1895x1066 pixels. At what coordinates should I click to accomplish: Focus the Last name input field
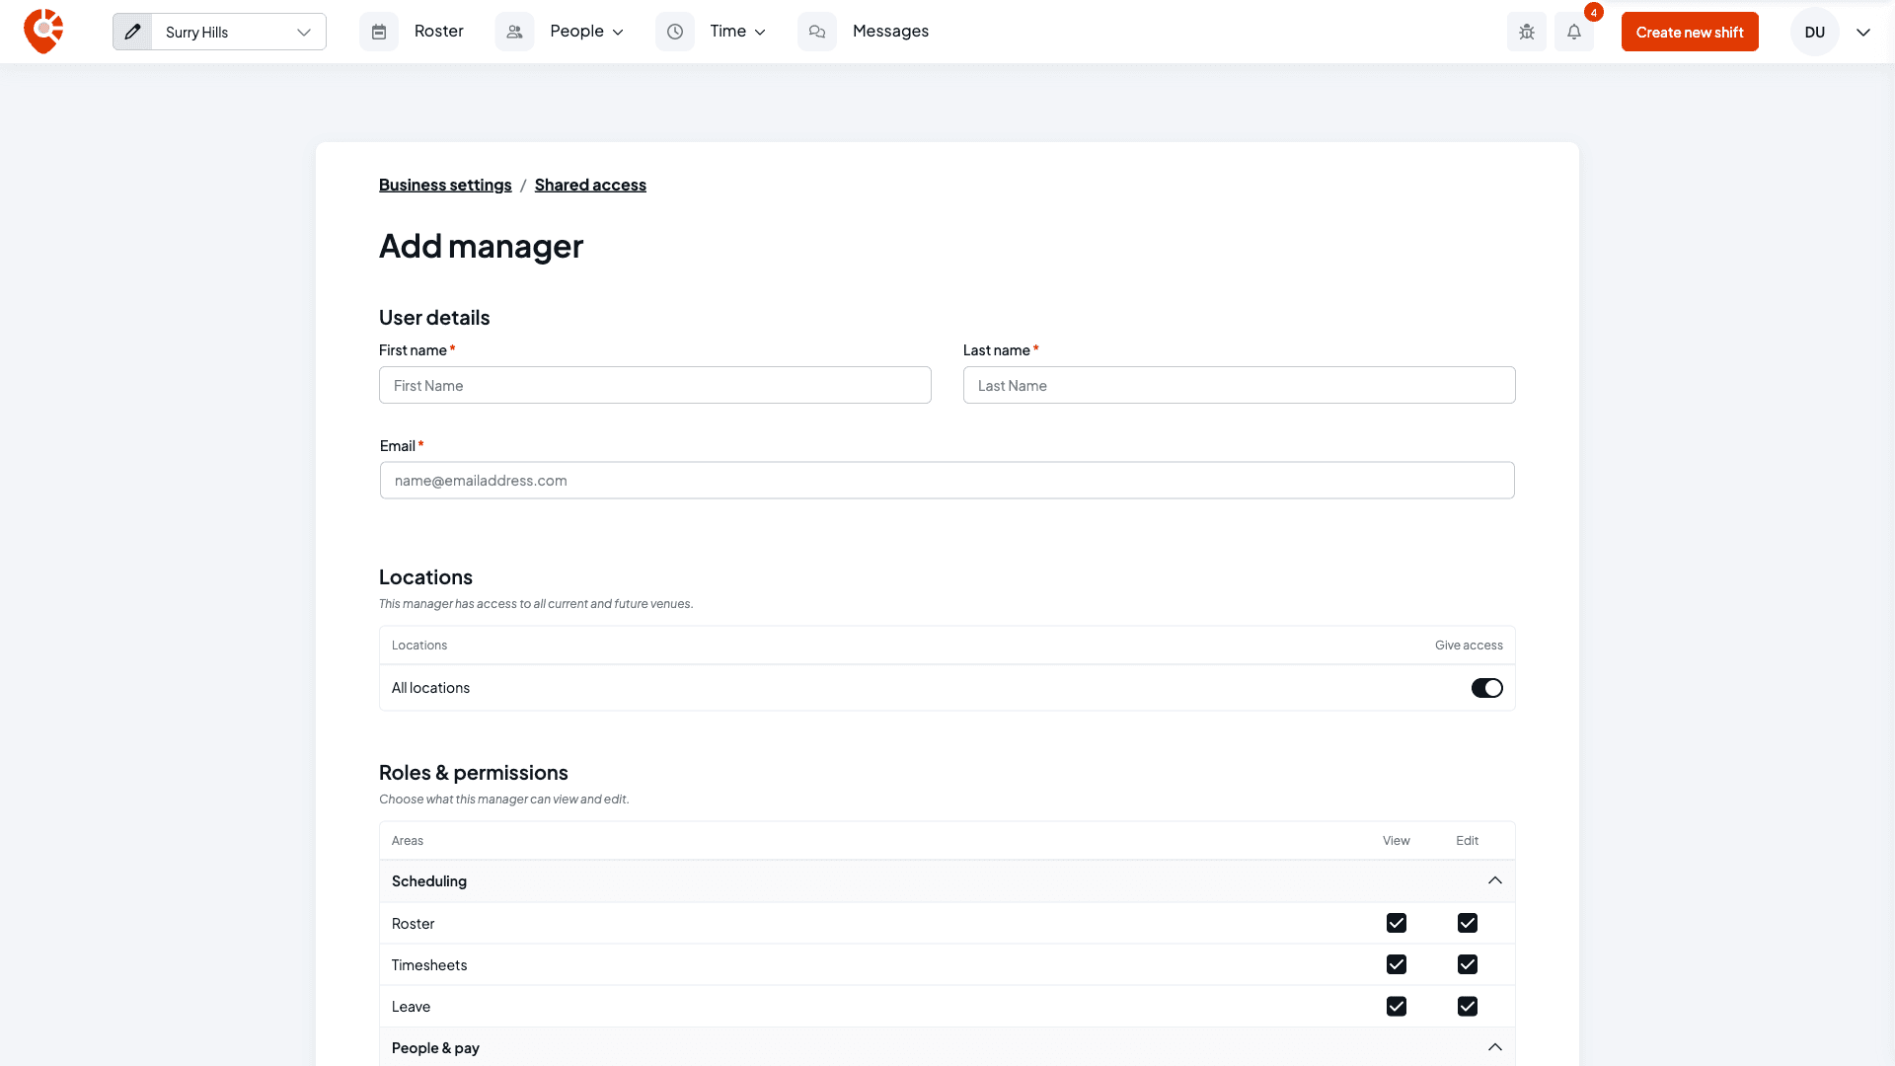pos(1240,385)
